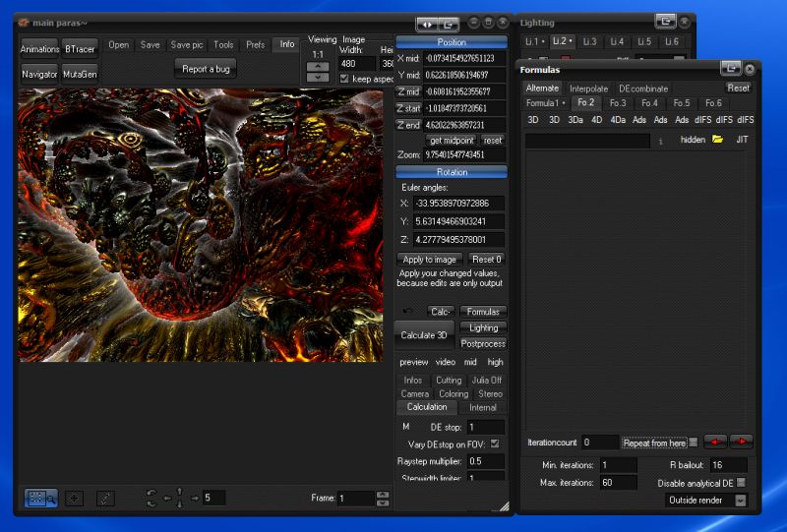This screenshot has width=787, height=532.
Task: Expand the 4D formula category menu
Action: tap(596, 119)
